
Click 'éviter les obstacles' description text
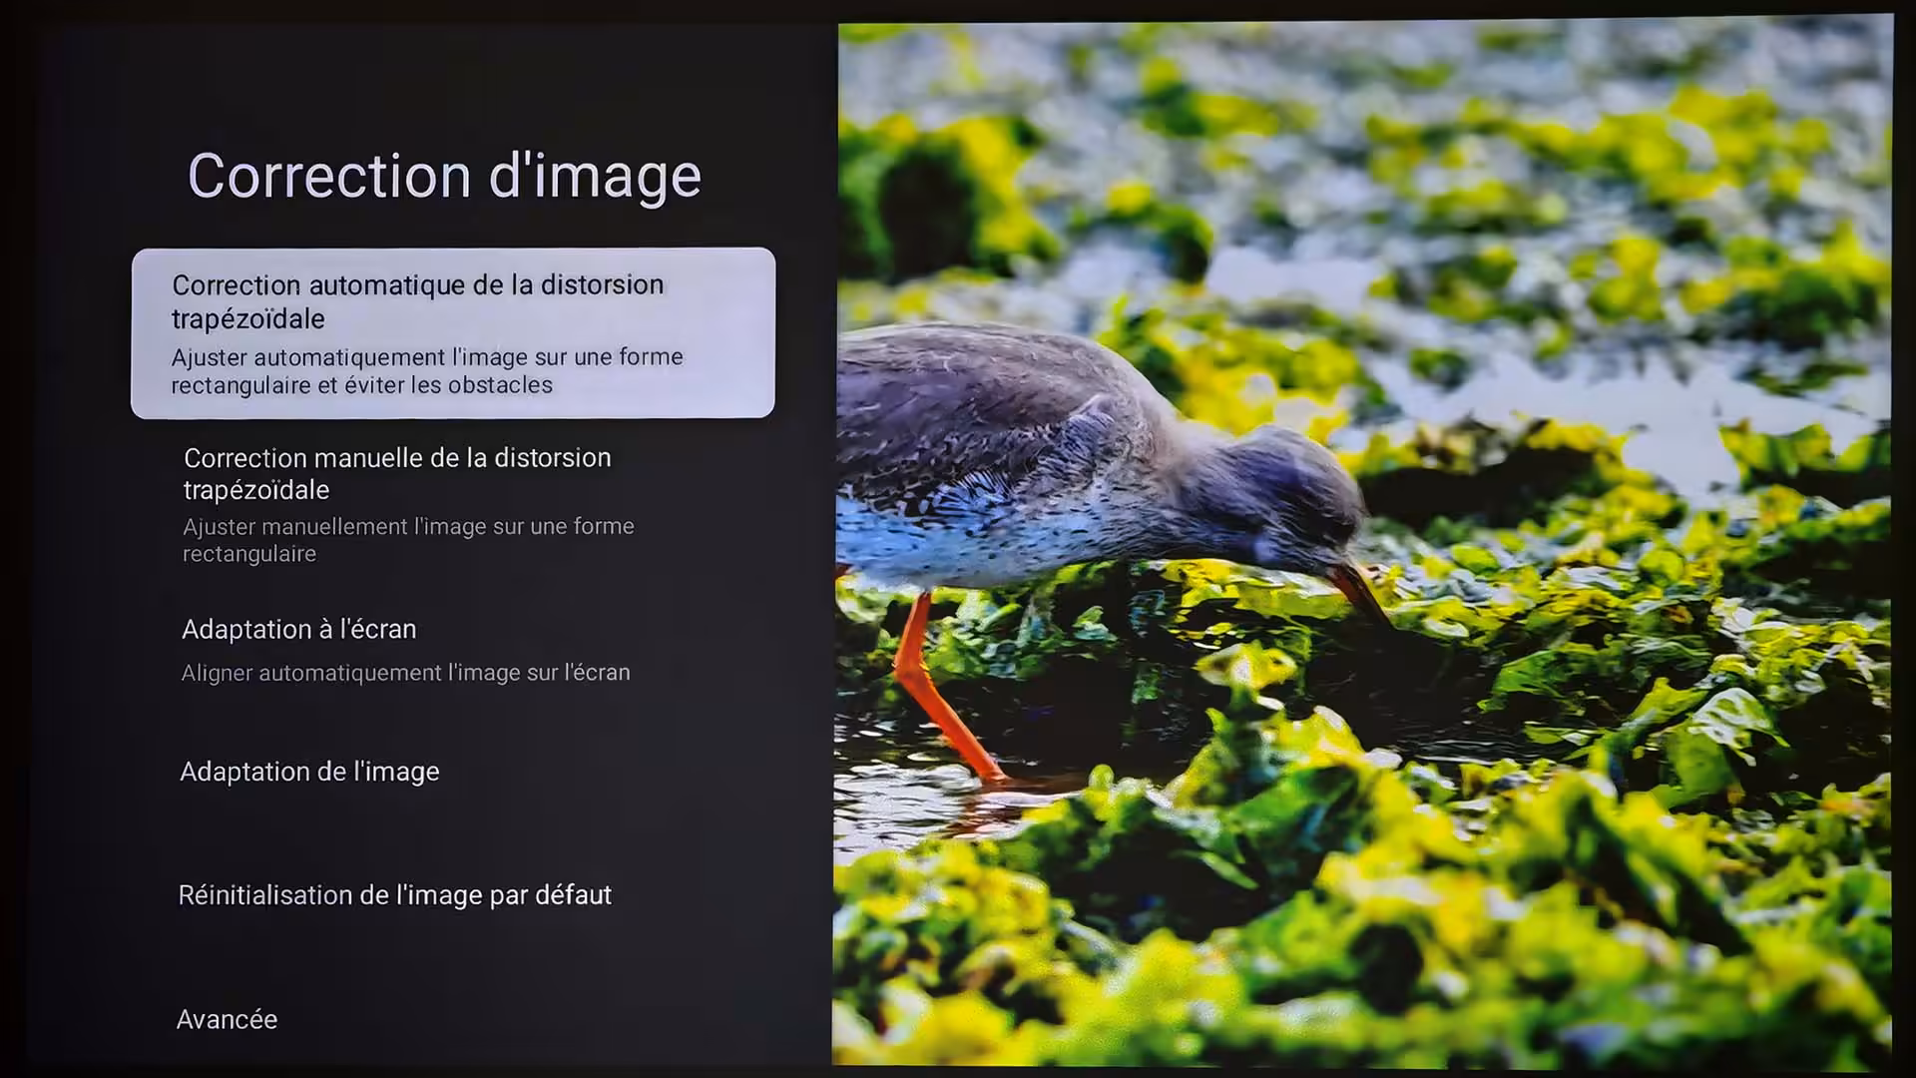(449, 385)
